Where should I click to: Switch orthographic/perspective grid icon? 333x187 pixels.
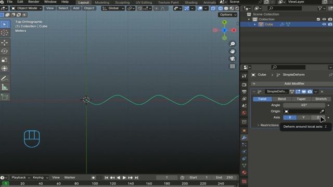tap(233, 66)
